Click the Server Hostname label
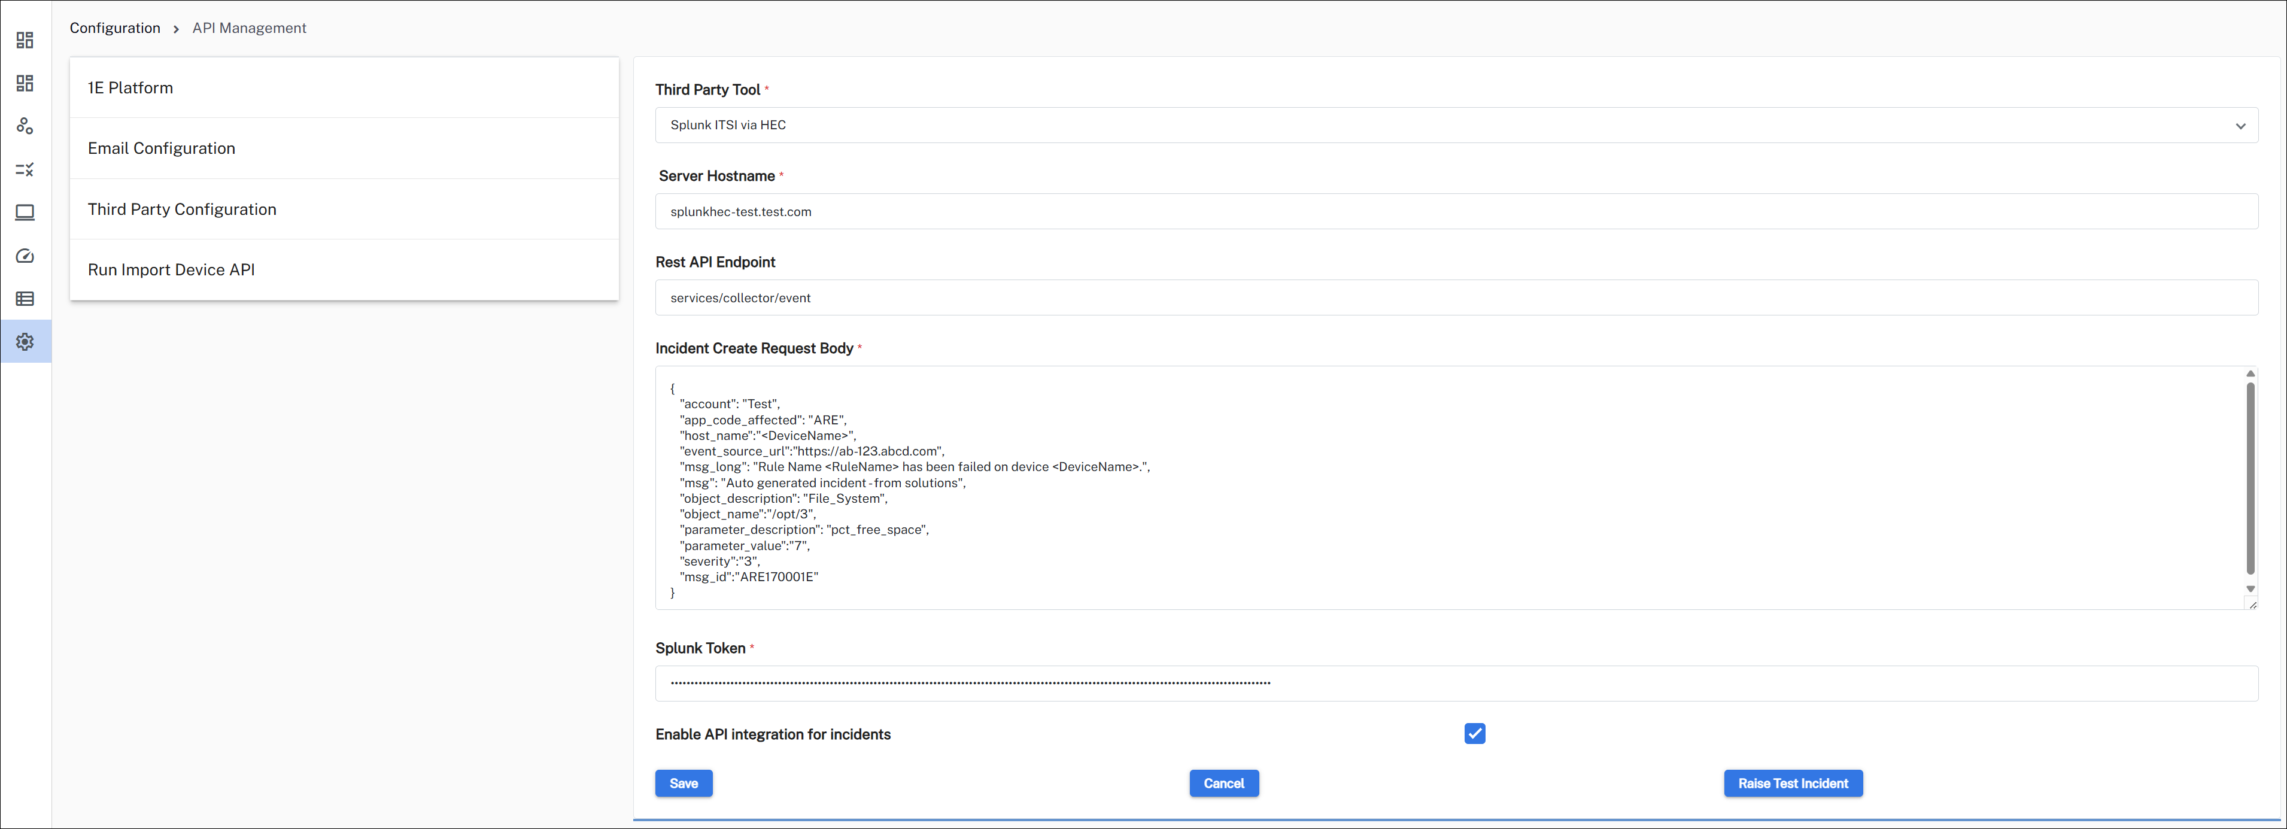 tap(716, 176)
